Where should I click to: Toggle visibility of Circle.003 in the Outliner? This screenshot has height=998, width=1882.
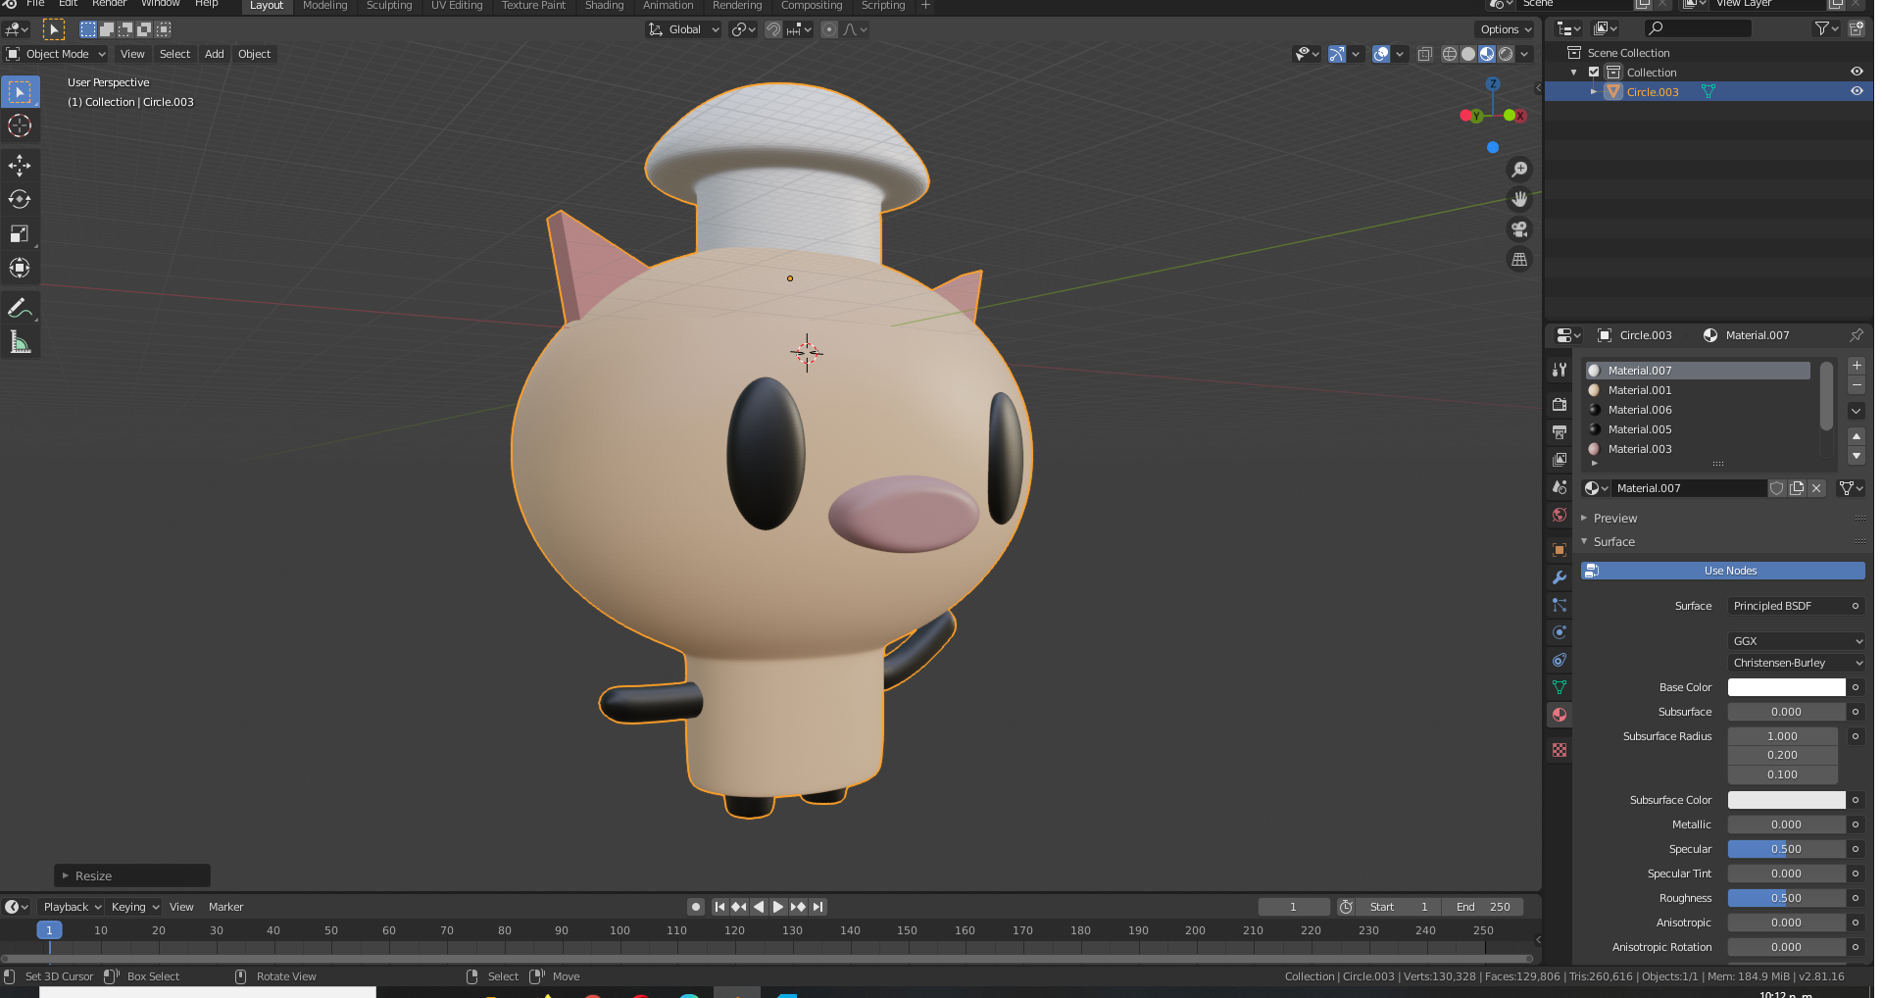(1857, 91)
